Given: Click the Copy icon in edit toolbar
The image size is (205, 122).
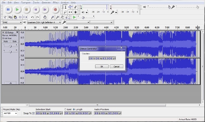Looking at the screenshot, I should (x=10, y=17).
